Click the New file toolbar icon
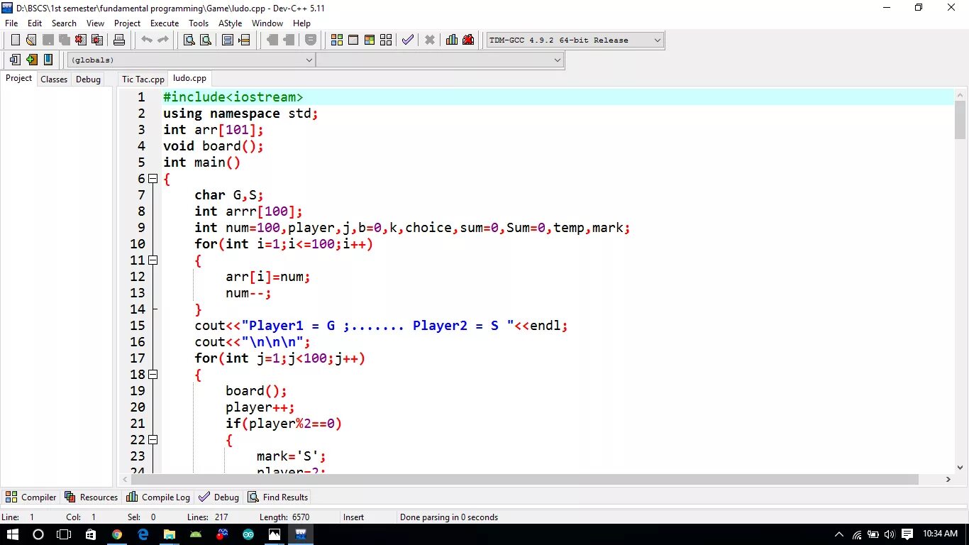The width and height of the screenshot is (969, 545). pyautogui.click(x=15, y=40)
